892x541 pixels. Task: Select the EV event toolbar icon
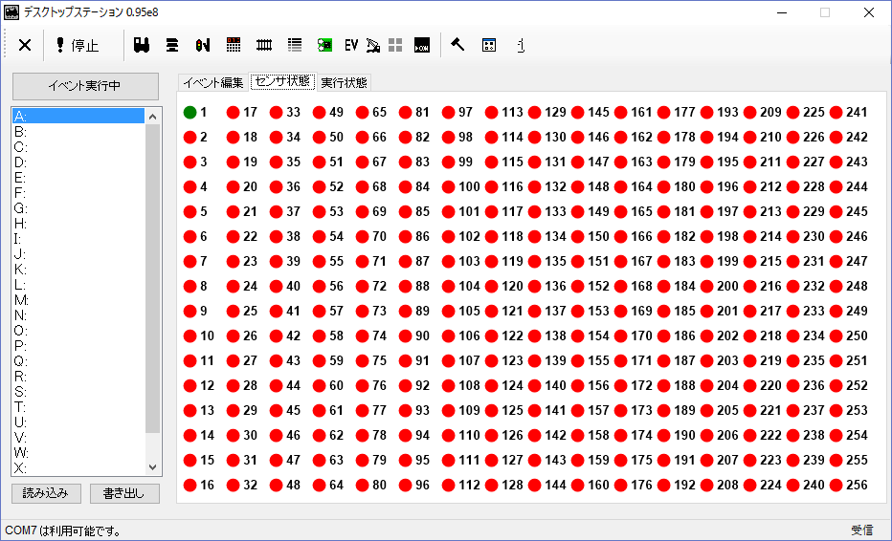click(x=351, y=45)
